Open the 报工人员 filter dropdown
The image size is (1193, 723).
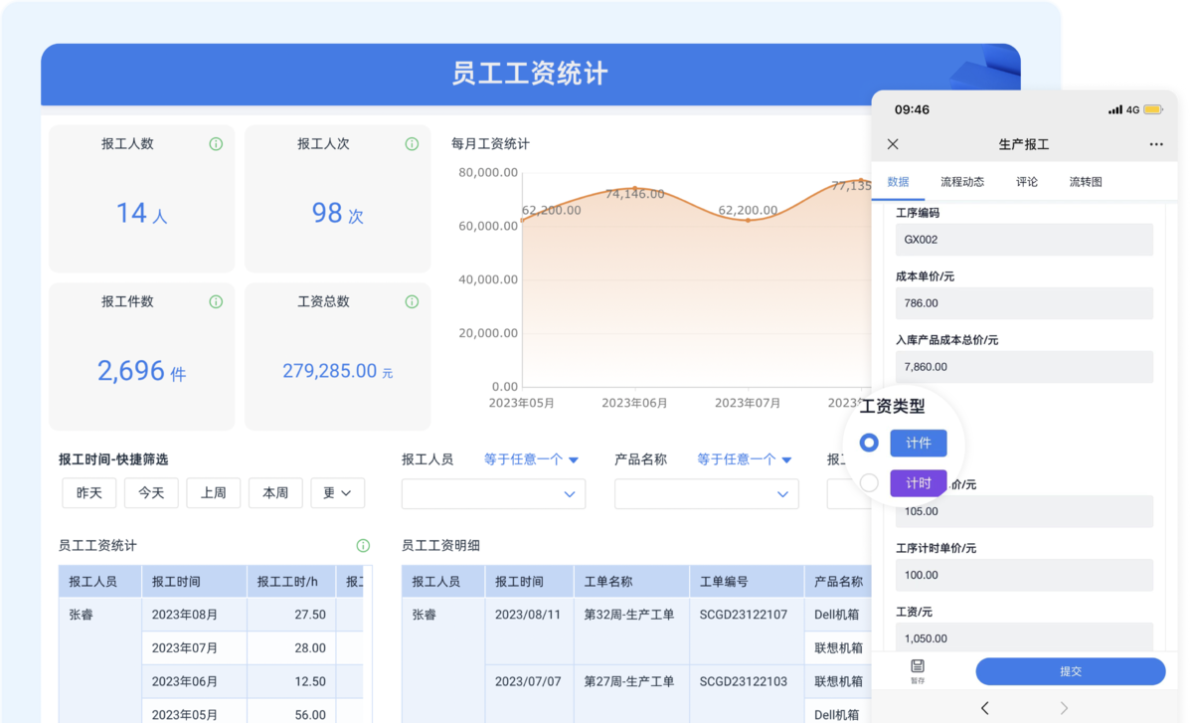(x=493, y=494)
